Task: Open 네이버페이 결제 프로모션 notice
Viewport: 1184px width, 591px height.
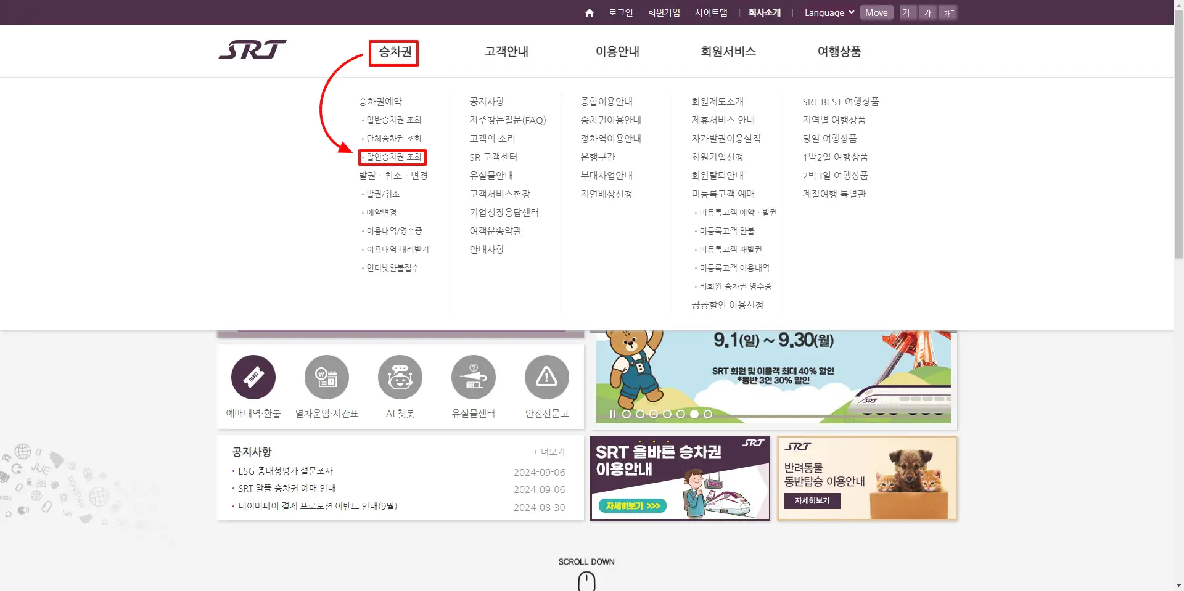Action: tap(318, 506)
